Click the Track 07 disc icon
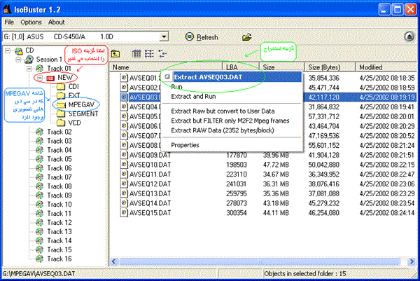Screen dimensions: 420x281 click(x=39, y=177)
